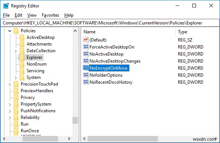Open the Help menu
The height and width of the screenshot is (143, 220).
point(69,15)
